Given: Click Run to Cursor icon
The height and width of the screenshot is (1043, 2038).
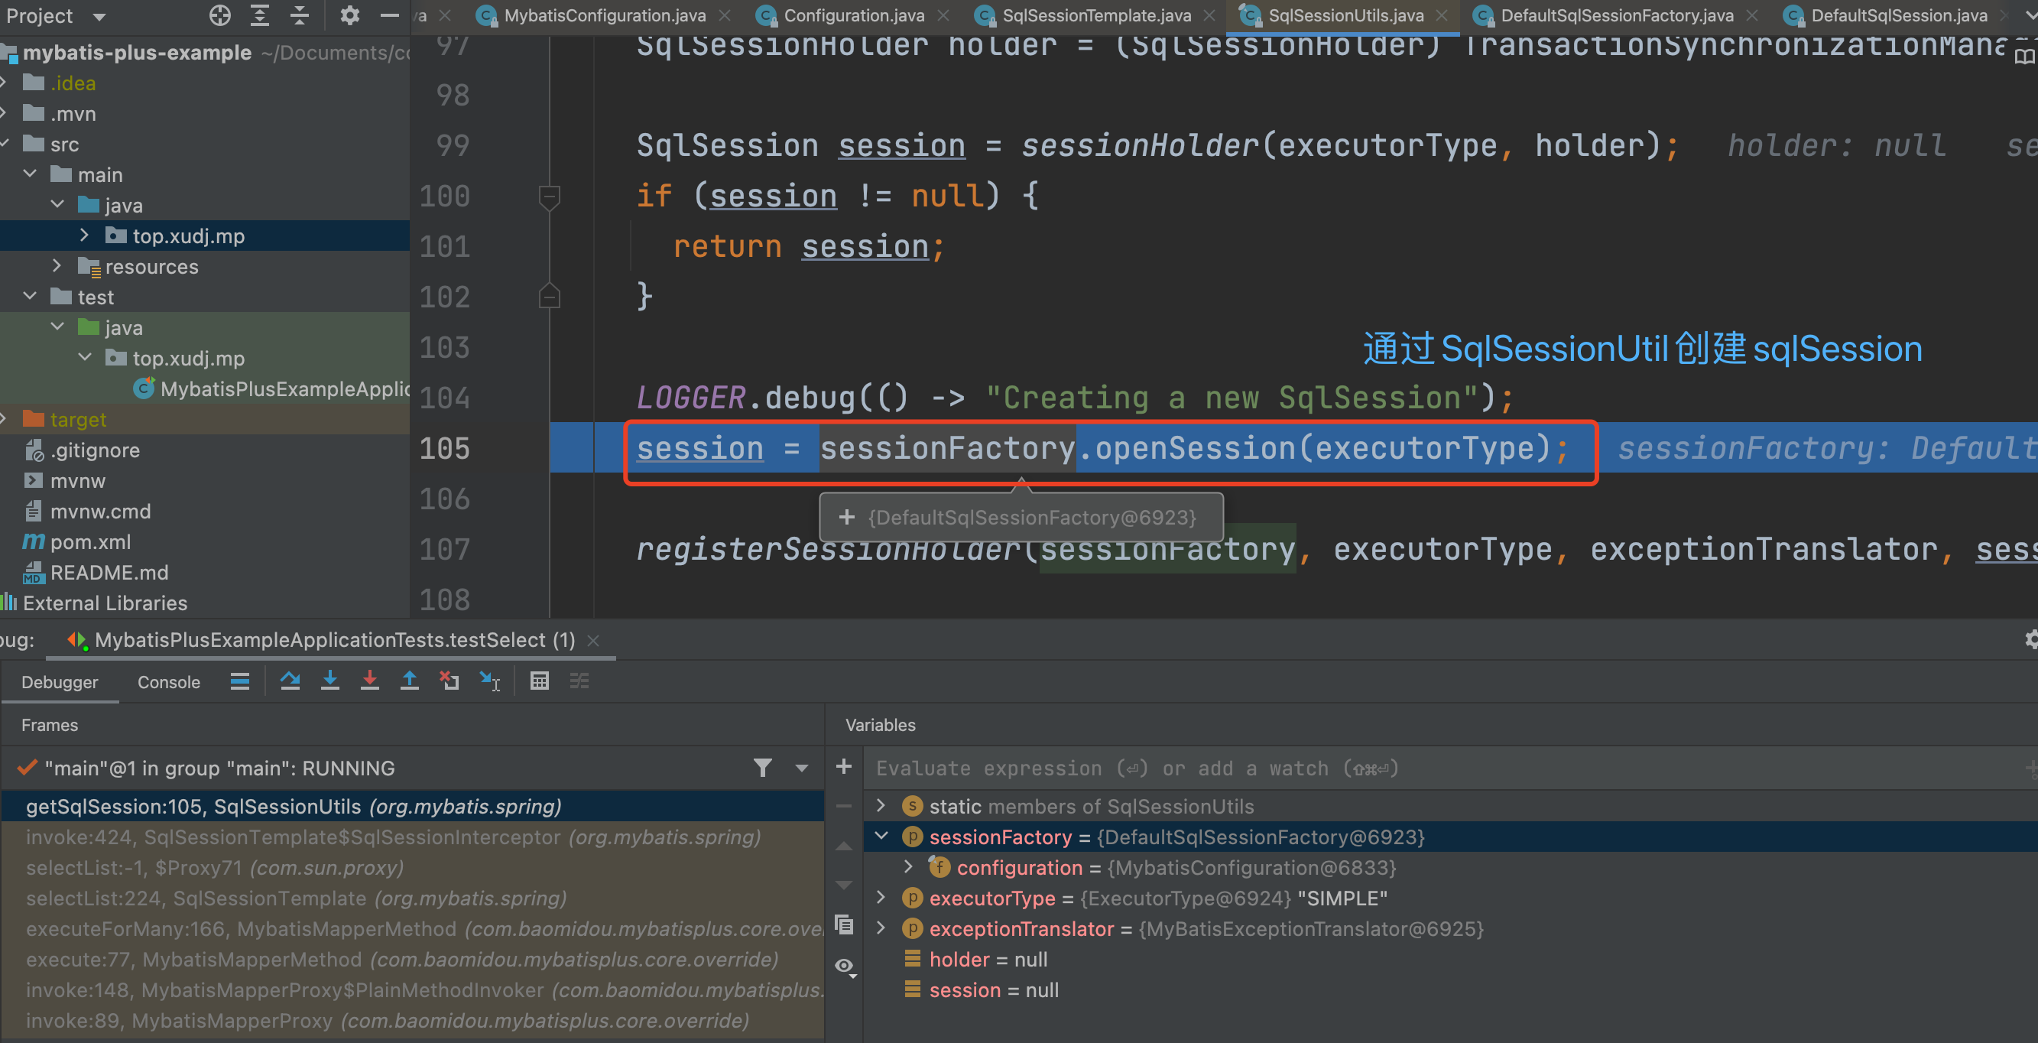Looking at the screenshot, I should pos(490,681).
